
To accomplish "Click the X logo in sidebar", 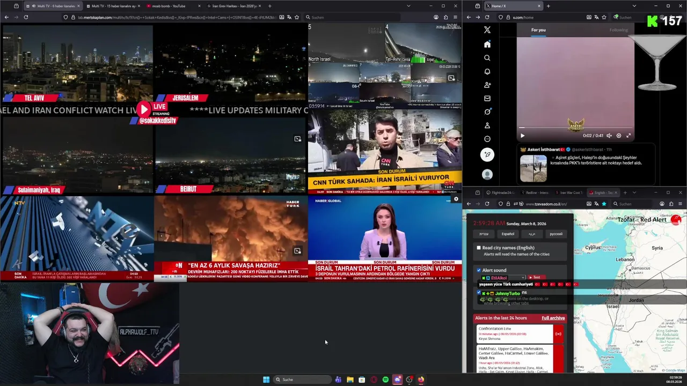I will (487, 30).
